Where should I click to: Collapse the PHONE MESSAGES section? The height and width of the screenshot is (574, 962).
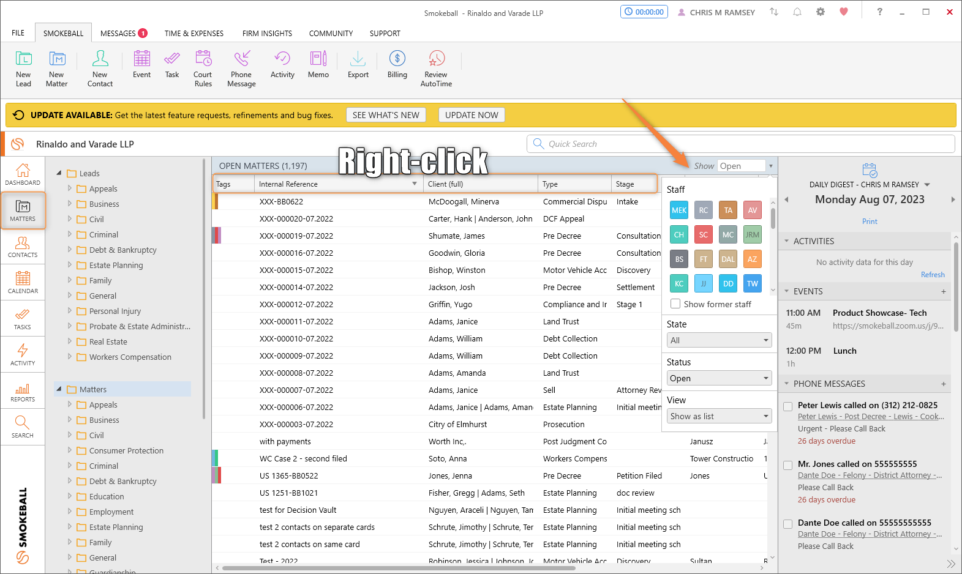787,384
